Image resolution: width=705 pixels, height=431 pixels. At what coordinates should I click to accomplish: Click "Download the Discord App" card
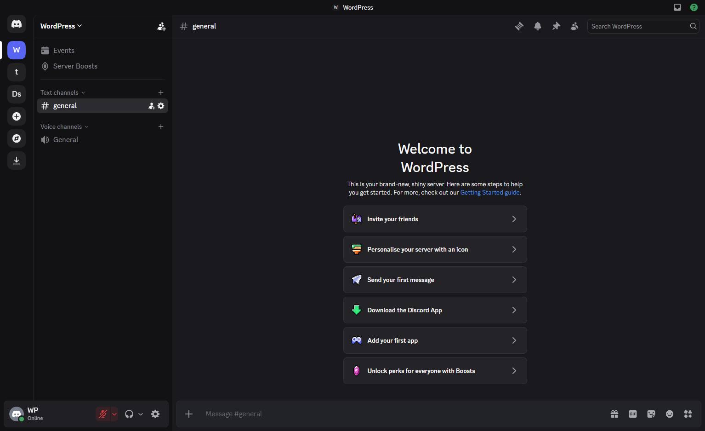click(x=435, y=310)
